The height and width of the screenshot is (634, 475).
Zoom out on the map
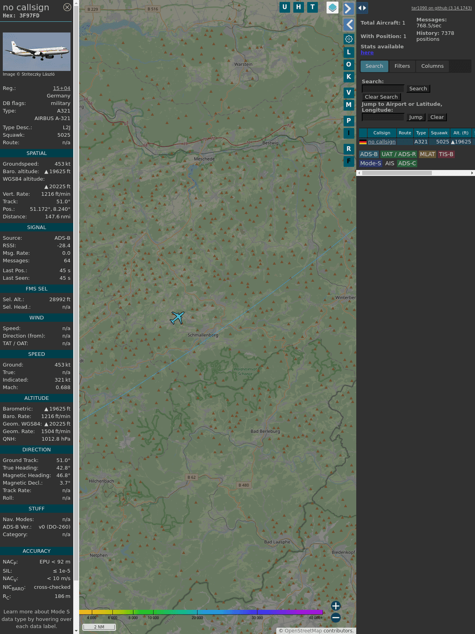[x=336, y=617]
